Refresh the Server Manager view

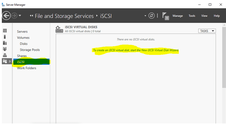point(151,16)
